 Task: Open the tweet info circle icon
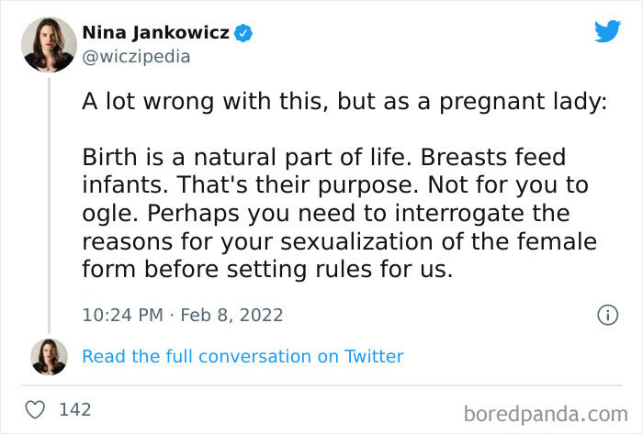point(607,315)
